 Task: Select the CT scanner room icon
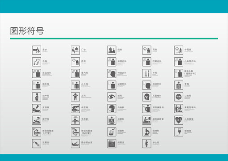pyautogui.click(x=36, y=132)
